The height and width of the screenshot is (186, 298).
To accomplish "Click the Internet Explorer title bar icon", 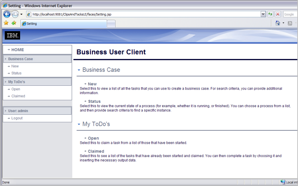I will point(5,6).
